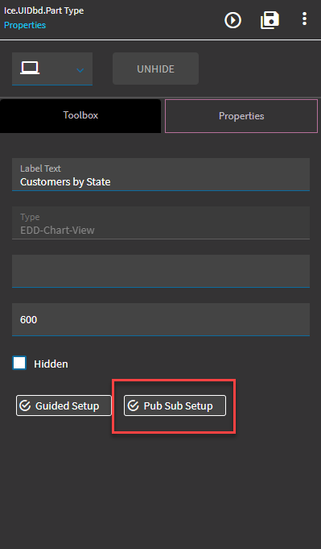Click the input field containing 600
Image resolution: width=321 pixels, height=549 pixels.
161,319
